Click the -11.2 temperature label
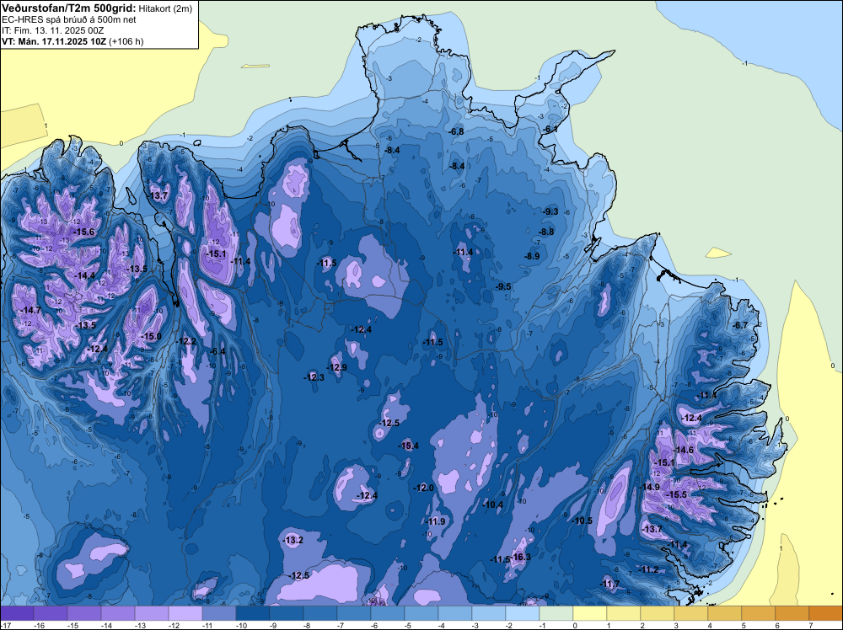This screenshot has width=843, height=630. [649, 569]
